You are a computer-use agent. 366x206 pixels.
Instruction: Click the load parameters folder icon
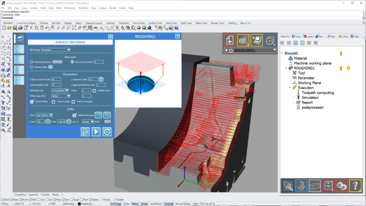coord(85,132)
